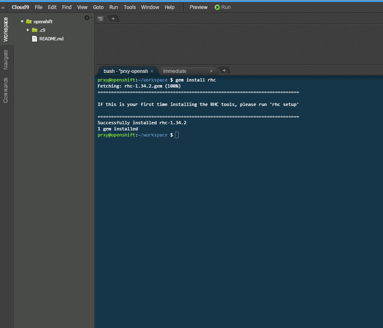Screen dimensions: 383x328
Task: Open the View menu
Action: [82, 7]
